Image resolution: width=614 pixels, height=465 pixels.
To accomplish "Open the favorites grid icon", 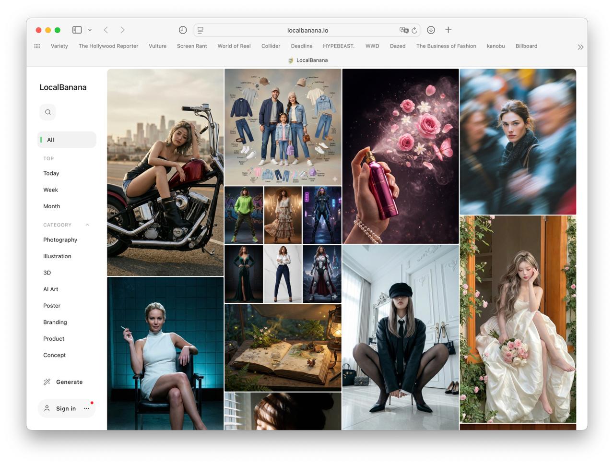I will [37, 46].
